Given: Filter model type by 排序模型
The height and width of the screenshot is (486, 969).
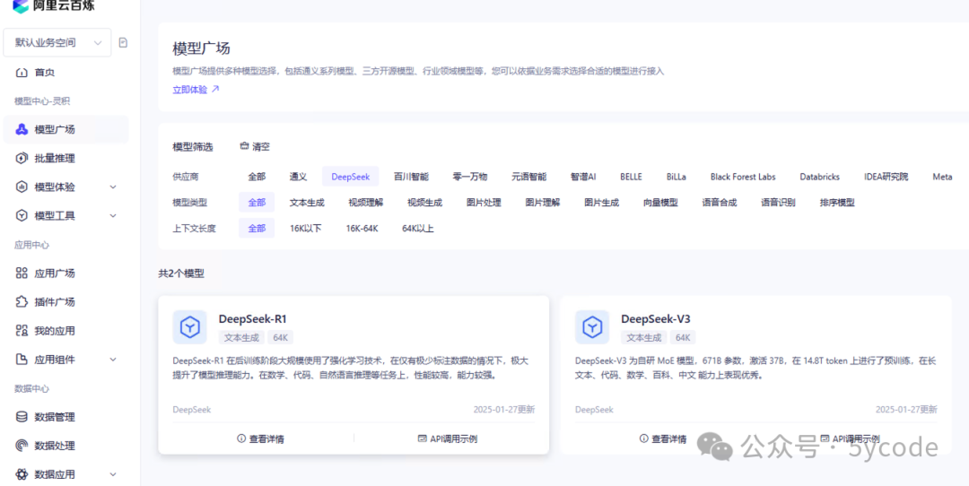Looking at the screenshot, I should [x=837, y=203].
